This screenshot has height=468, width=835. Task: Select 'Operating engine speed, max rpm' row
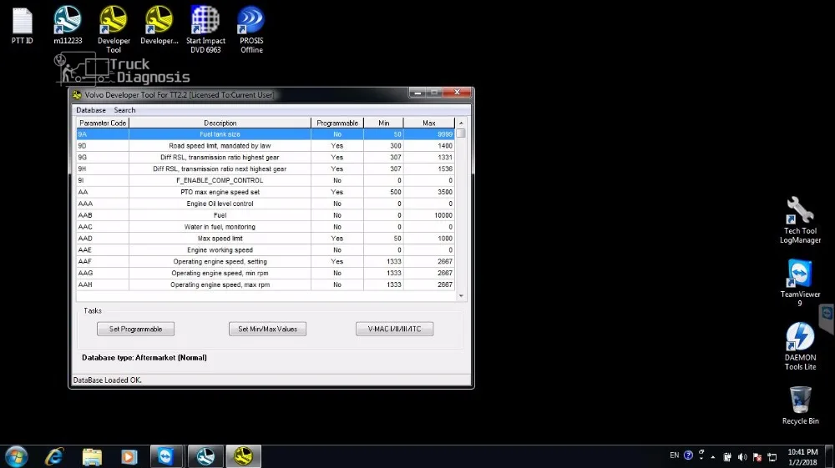click(266, 285)
